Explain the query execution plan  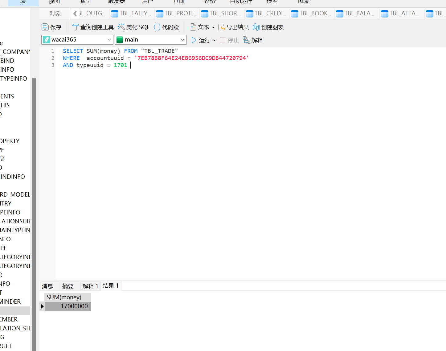[x=252, y=40]
